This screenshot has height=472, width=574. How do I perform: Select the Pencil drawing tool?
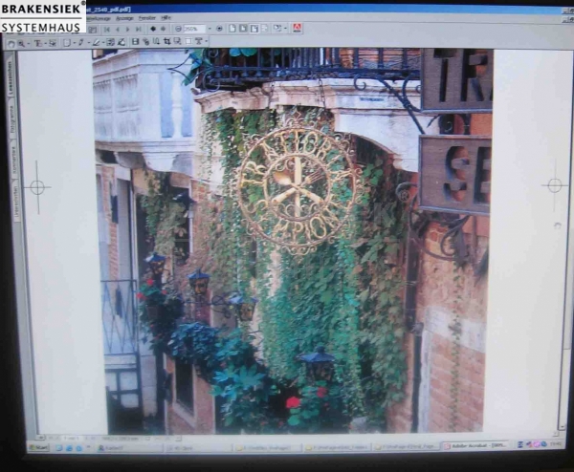tap(81, 42)
